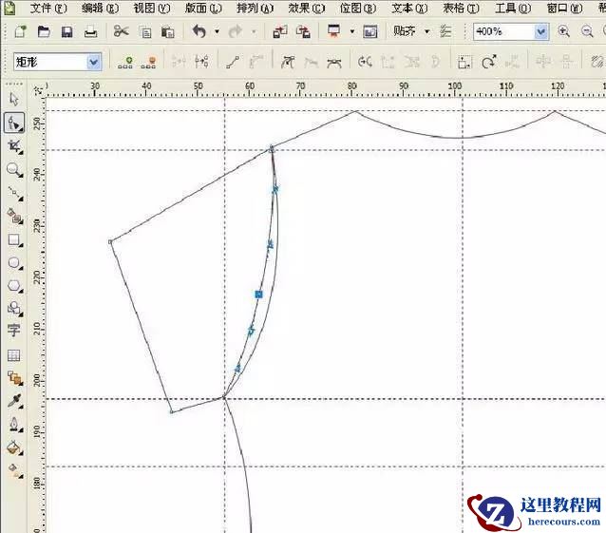Copy the selection using the Copy icon
The width and height of the screenshot is (606, 533).
tap(145, 32)
